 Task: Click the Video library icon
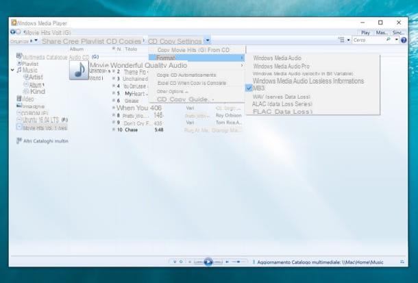[x=19, y=99]
